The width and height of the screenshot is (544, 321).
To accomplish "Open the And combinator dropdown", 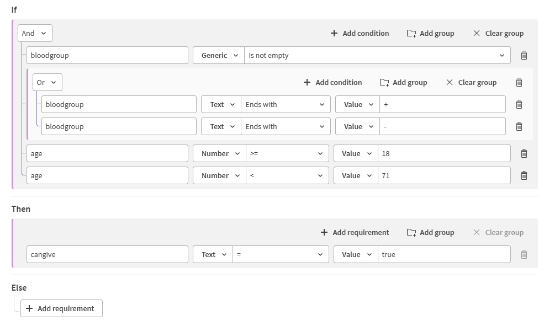I will click(x=34, y=33).
